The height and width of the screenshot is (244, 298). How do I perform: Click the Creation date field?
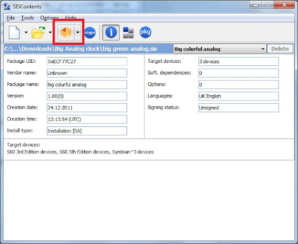click(x=87, y=108)
